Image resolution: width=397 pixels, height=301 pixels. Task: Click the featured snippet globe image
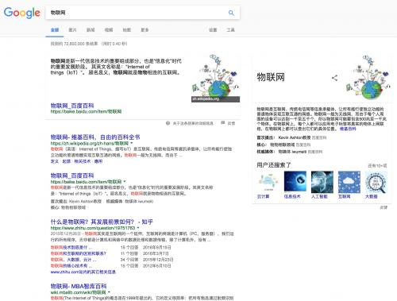[215, 79]
